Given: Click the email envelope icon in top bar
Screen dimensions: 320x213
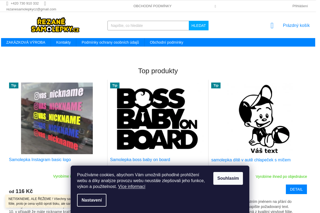Looking at the screenshot, I should [x=45, y=3].
